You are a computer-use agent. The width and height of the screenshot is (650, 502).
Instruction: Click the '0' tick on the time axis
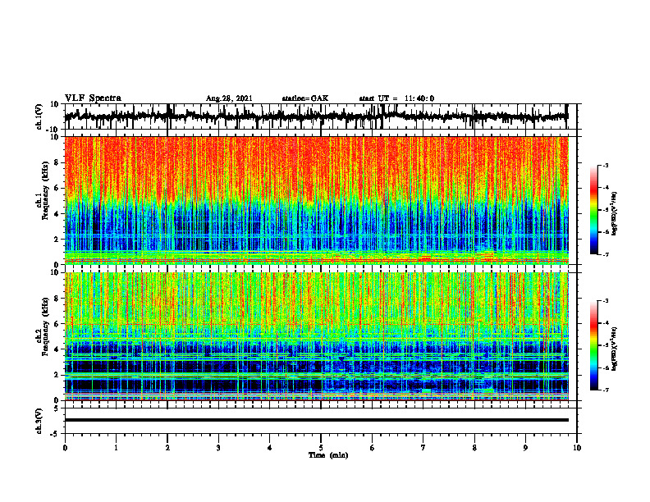click(65, 448)
